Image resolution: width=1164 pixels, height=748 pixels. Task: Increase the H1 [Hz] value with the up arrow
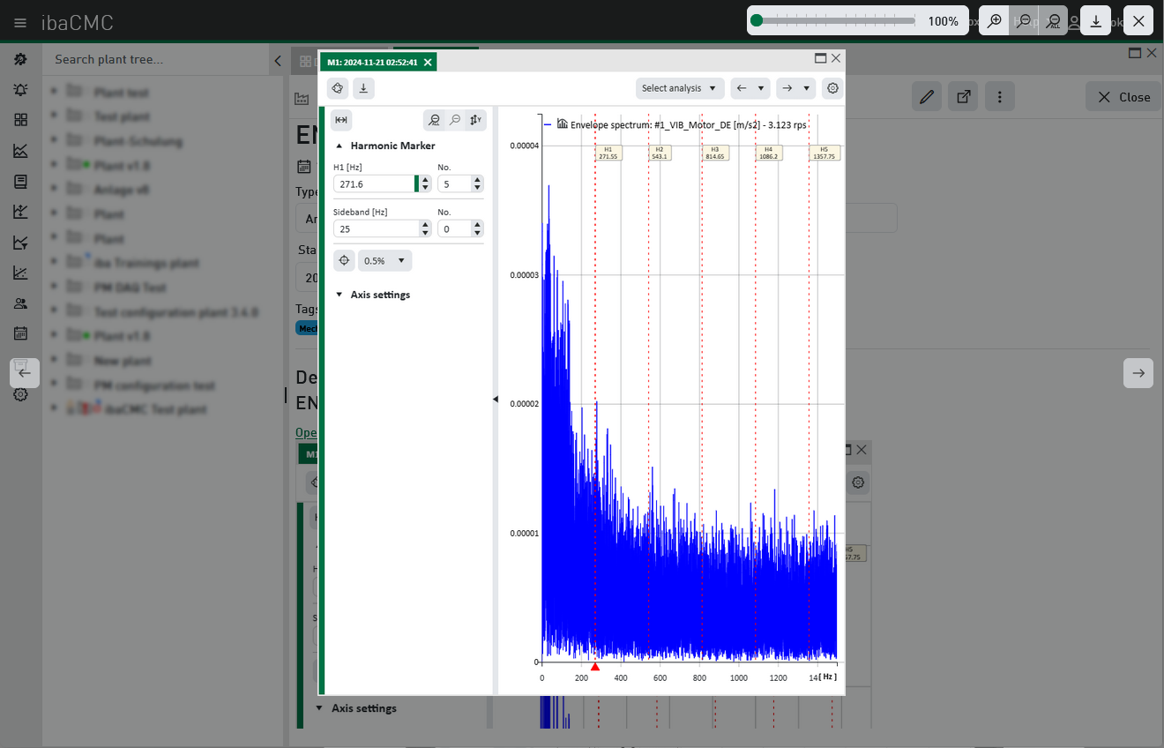pos(426,180)
